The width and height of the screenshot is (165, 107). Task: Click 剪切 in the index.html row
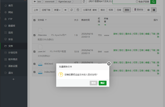(x=121, y=71)
